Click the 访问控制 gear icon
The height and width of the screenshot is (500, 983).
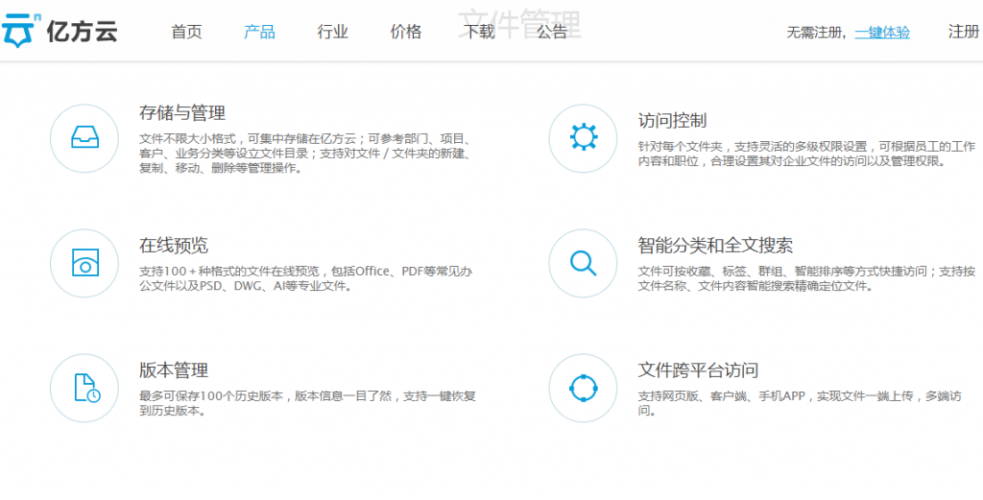click(583, 138)
